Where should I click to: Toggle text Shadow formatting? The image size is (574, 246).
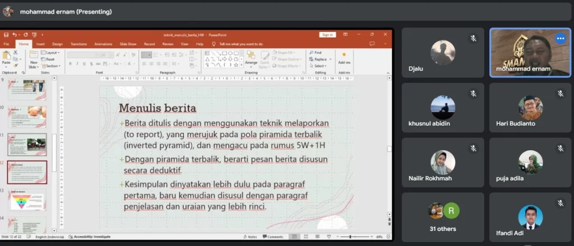(x=91, y=64)
